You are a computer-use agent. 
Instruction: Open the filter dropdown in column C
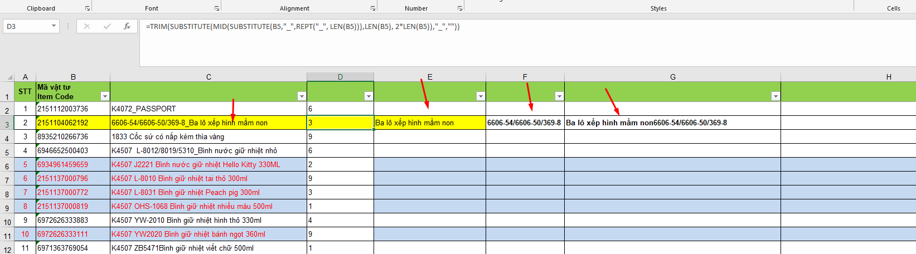click(x=302, y=96)
